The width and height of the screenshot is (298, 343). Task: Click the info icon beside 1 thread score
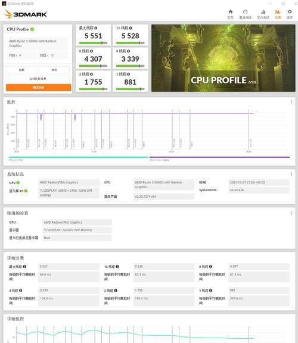[x=129, y=74]
